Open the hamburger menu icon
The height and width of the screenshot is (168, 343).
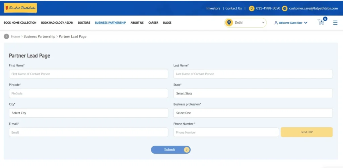coord(335,23)
